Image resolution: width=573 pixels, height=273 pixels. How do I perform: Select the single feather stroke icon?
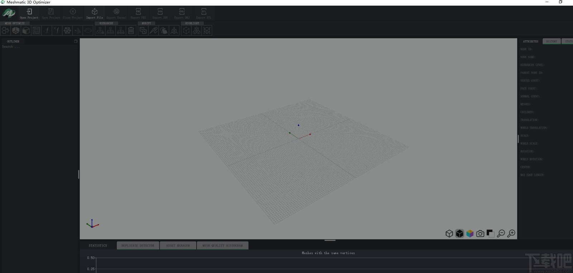coord(47,31)
